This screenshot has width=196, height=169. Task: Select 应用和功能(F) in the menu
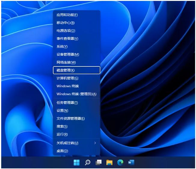click(x=76, y=15)
